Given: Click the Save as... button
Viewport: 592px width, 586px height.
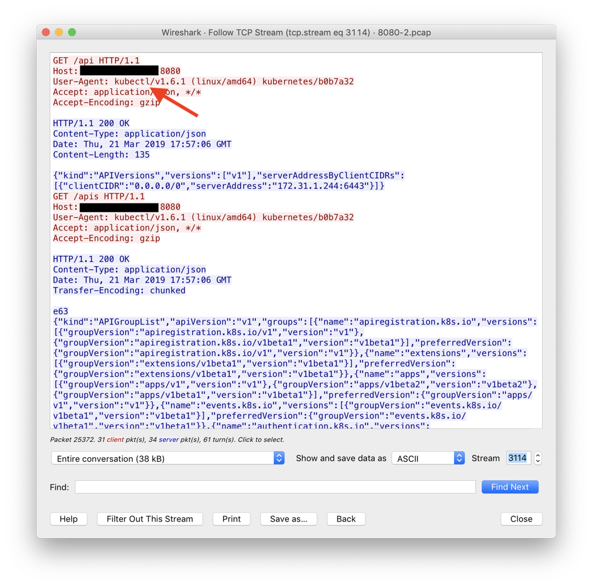Looking at the screenshot, I should [289, 519].
